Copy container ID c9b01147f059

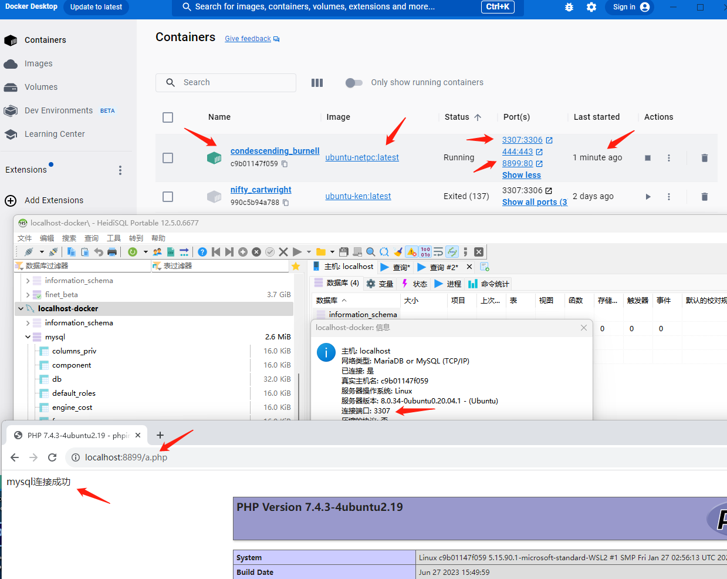pos(285,164)
